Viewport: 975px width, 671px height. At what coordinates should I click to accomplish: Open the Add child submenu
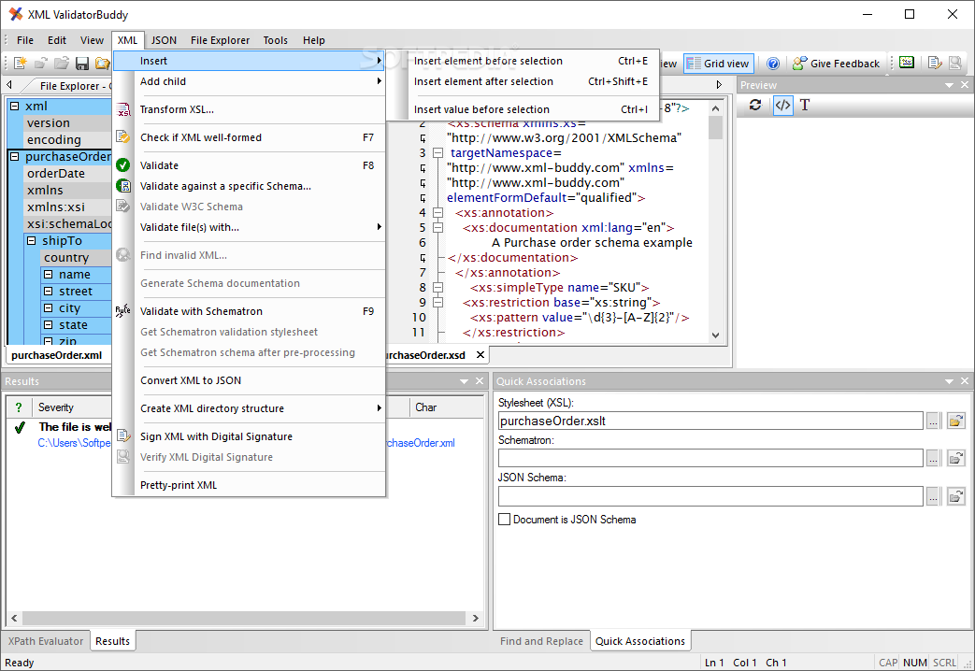click(249, 81)
